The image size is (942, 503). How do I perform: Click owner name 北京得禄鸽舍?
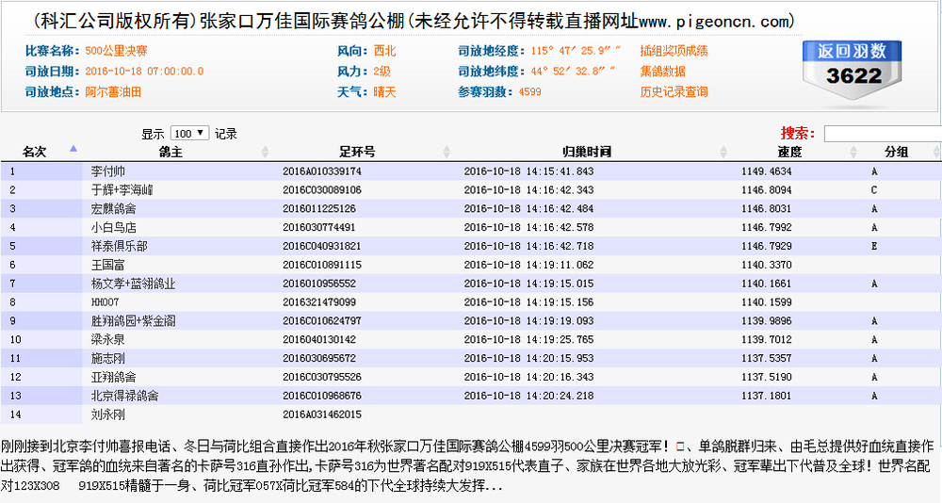pos(124,396)
